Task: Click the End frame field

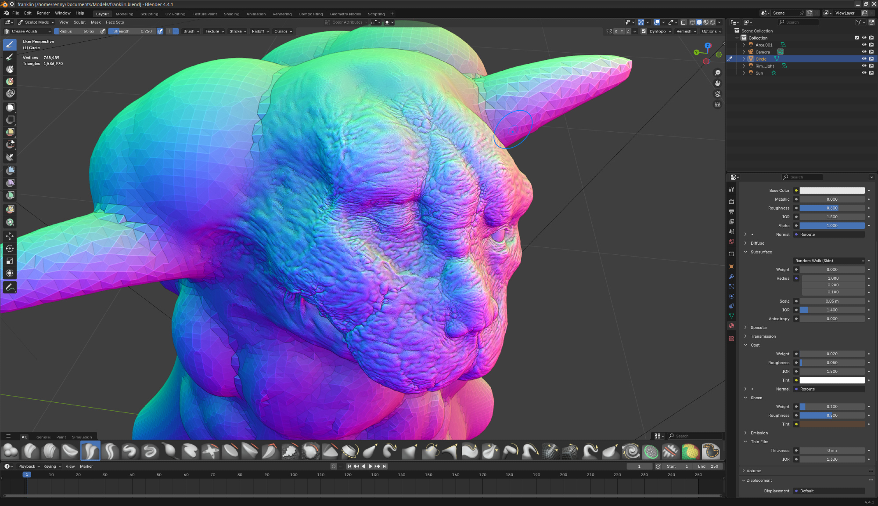Action: (708, 466)
